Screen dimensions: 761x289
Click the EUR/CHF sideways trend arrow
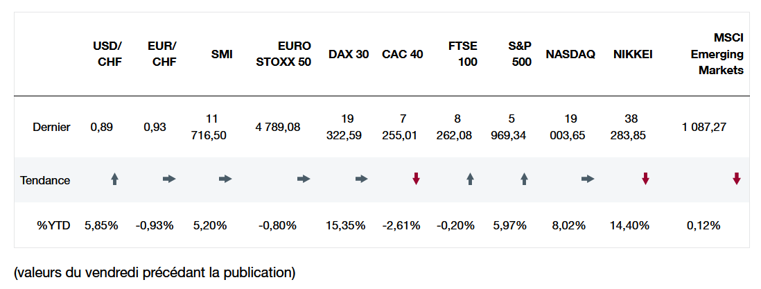169,179
